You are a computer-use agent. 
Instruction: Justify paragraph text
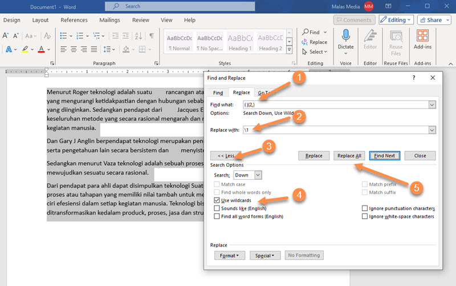[x=94, y=49]
